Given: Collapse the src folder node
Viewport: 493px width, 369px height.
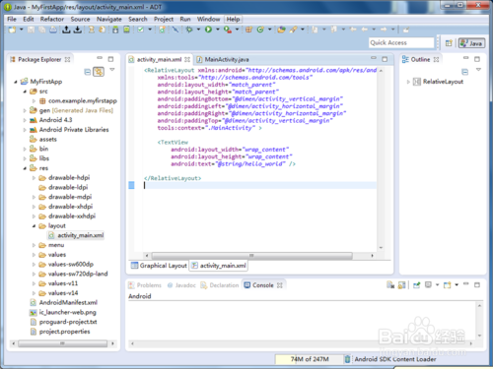Looking at the screenshot, I should [25, 92].
